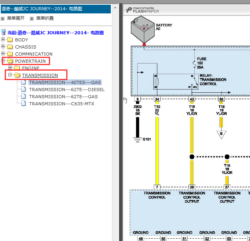
Task: Click the BATTERY A0 label
Action: (x=164, y=27)
